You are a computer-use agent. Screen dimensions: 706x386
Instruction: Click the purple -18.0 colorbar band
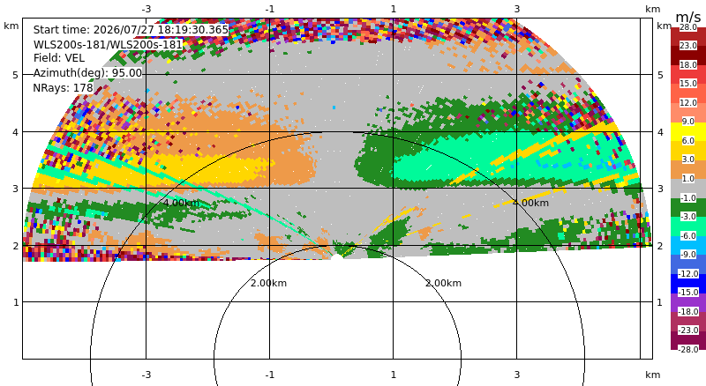point(688,302)
